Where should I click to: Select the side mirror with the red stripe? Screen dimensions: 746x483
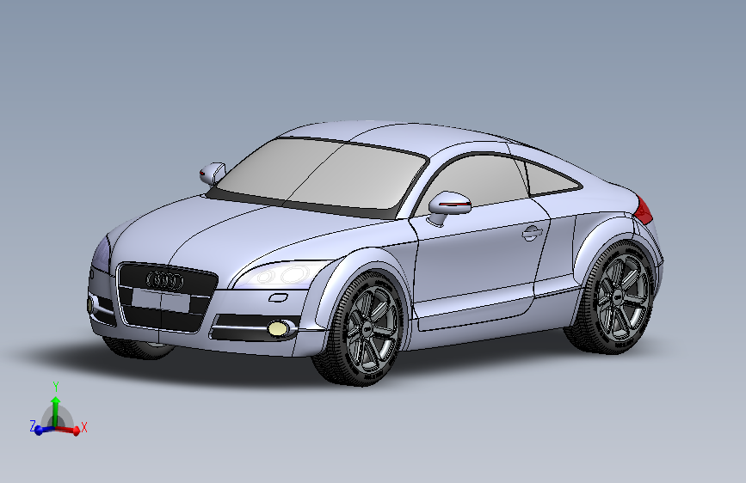pos(448,207)
